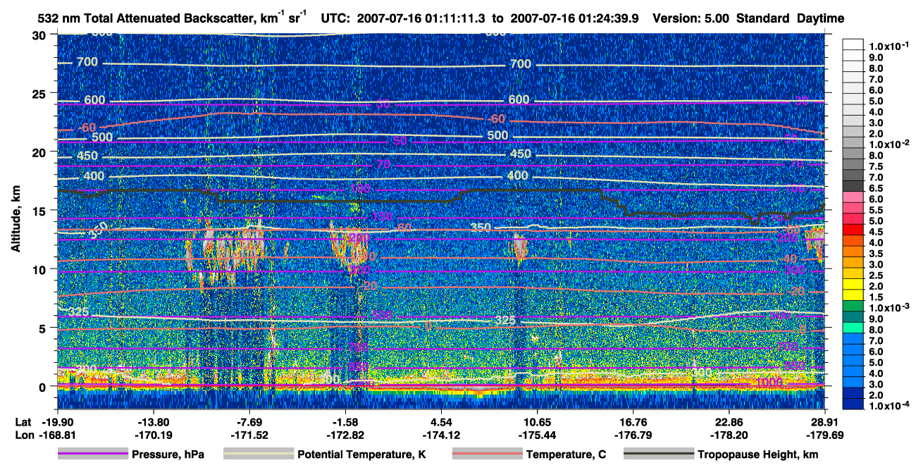
Task: Click the longitude value -170.19
Action: click(153, 435)
